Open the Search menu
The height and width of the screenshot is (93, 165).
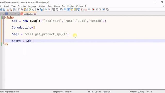coord(6,6)
